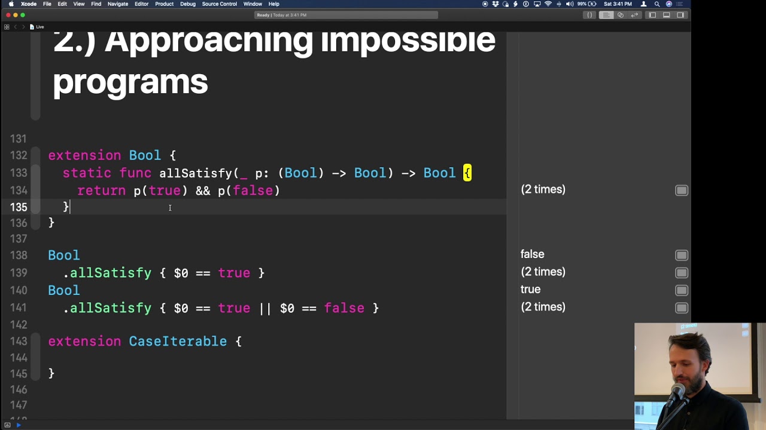The height and width of the screenshot is (430, 766).
Task: Click the webcam video overlay
Action: click(700, 376)
